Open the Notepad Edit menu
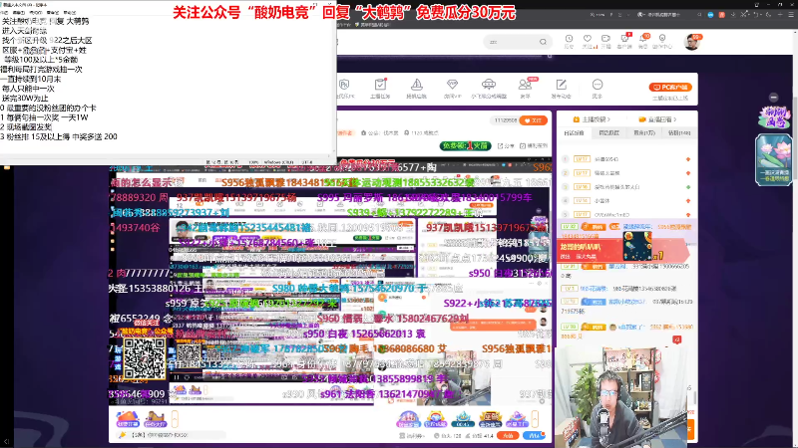Viewport: 798px width, 448px height. click(18, 12)
